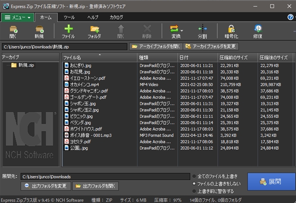Open help with the question mark icon

coord(290,17)
